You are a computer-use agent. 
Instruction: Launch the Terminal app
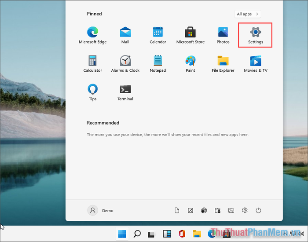tap(125, 92)
